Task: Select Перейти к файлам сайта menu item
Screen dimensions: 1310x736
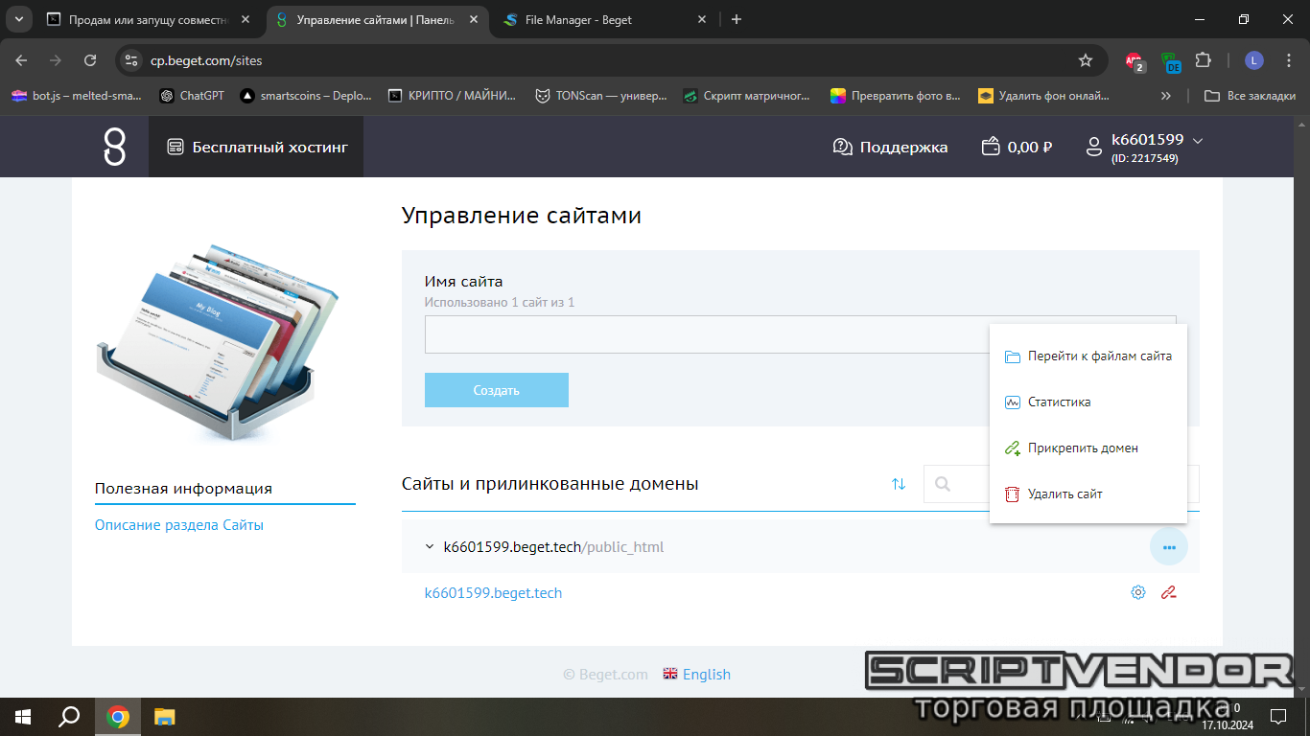Action: pyautogui.click(x=1088, y=356)
